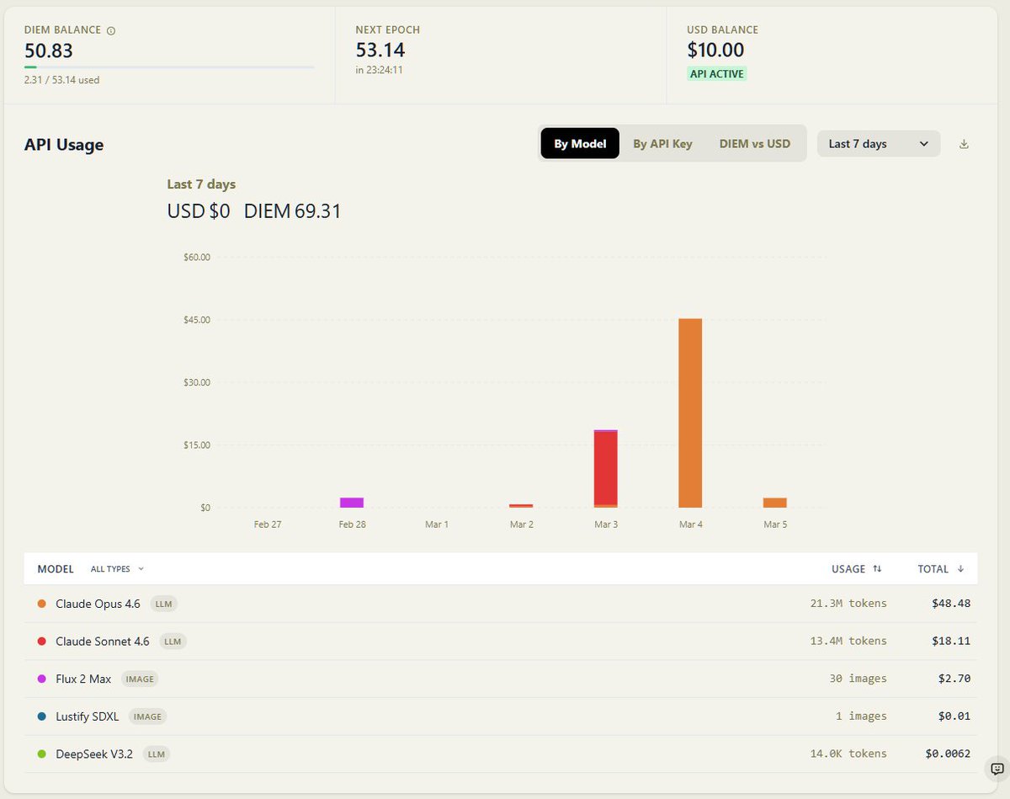
Task: Click the DIEM balance 50.83 value
Action: pos(49,51)
